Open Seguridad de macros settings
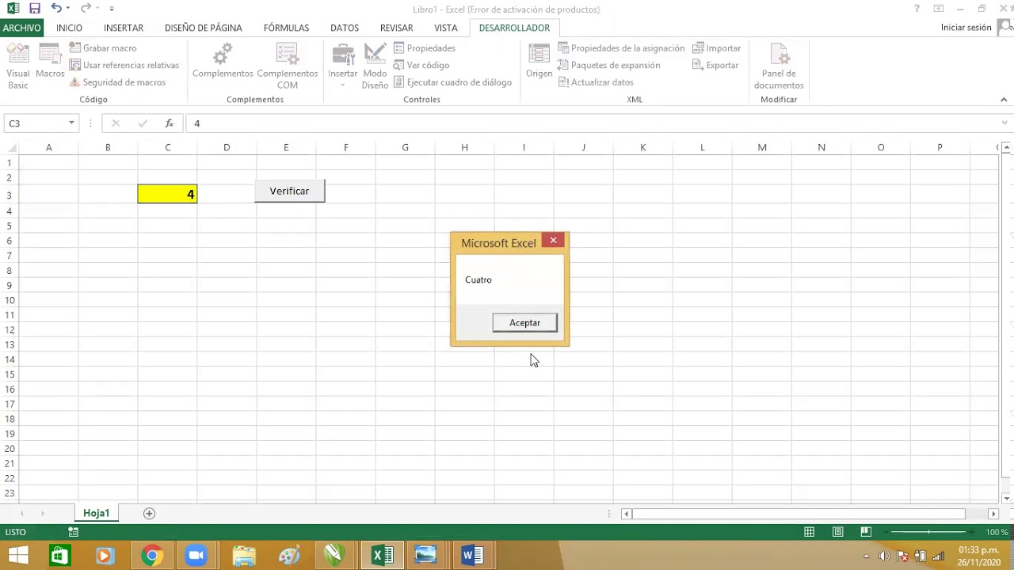The height and width of the screenshot is (570, 1014). click(117, 82)
